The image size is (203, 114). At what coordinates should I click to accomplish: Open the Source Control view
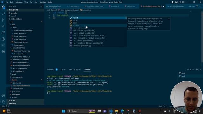pyautogui.click(x=3, y=20)
